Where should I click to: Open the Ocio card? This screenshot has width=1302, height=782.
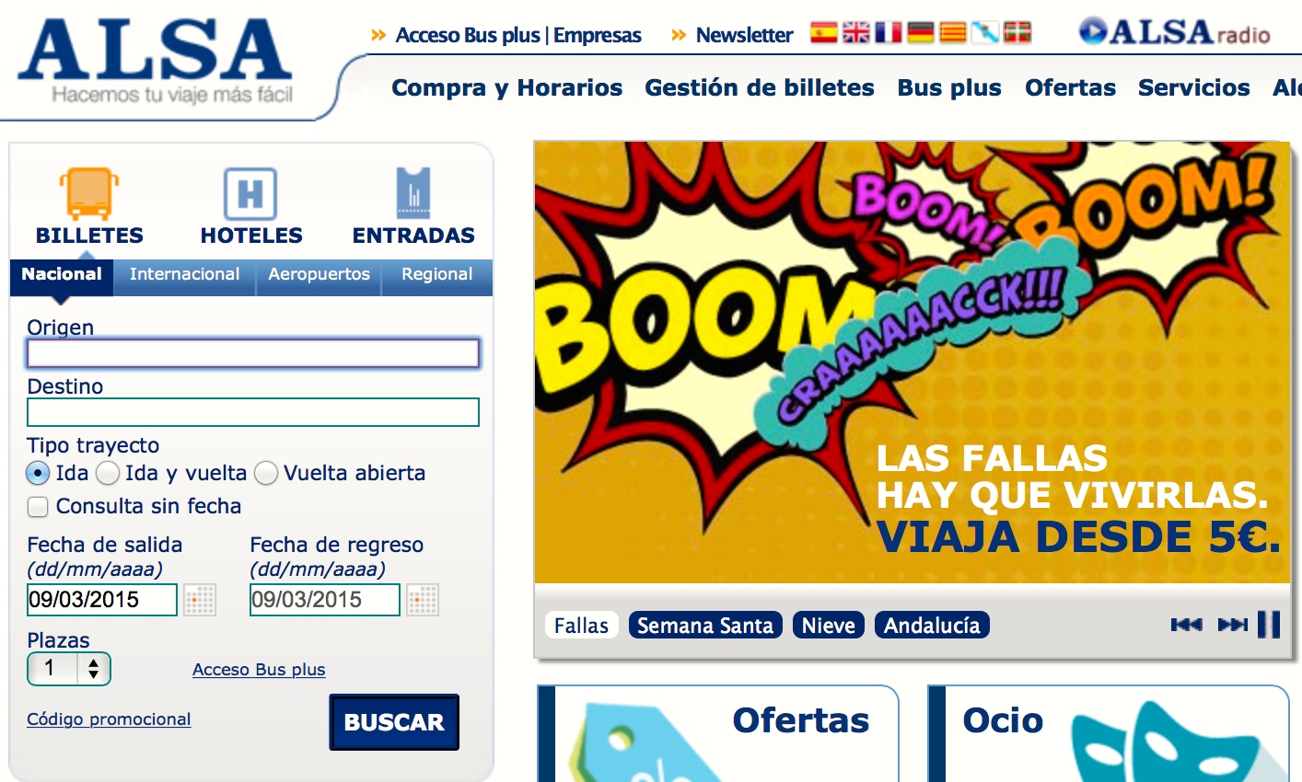click(1109, 734)
